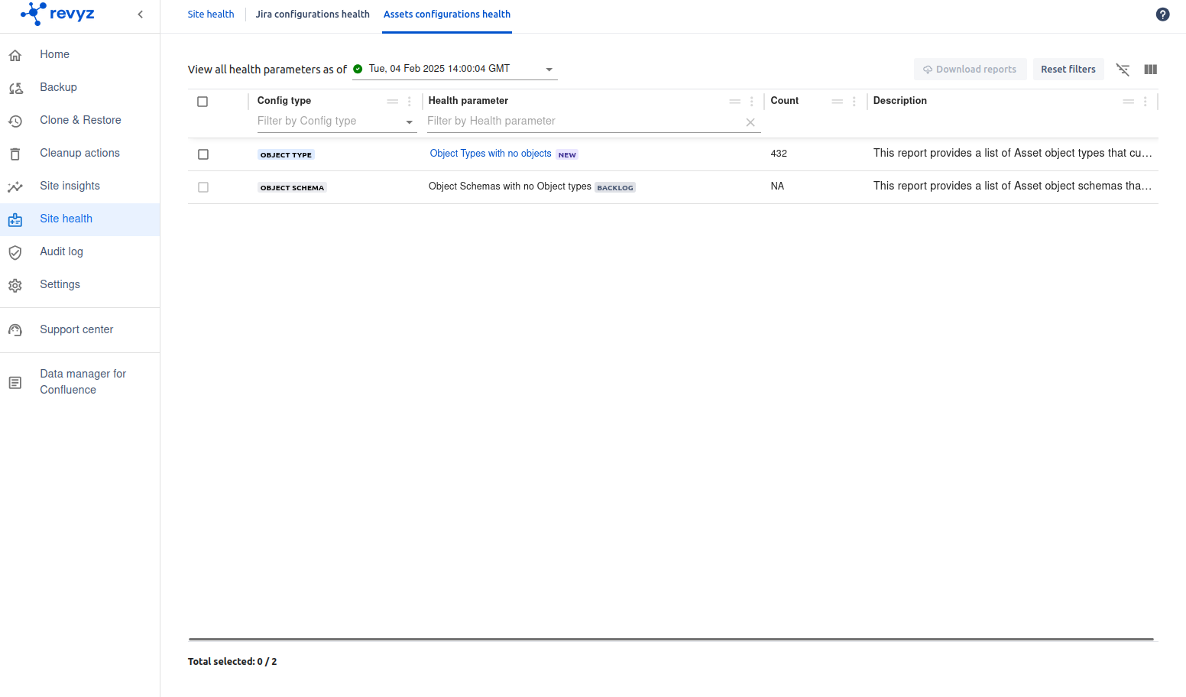Switch to the Site health tab

coord(211,15)
